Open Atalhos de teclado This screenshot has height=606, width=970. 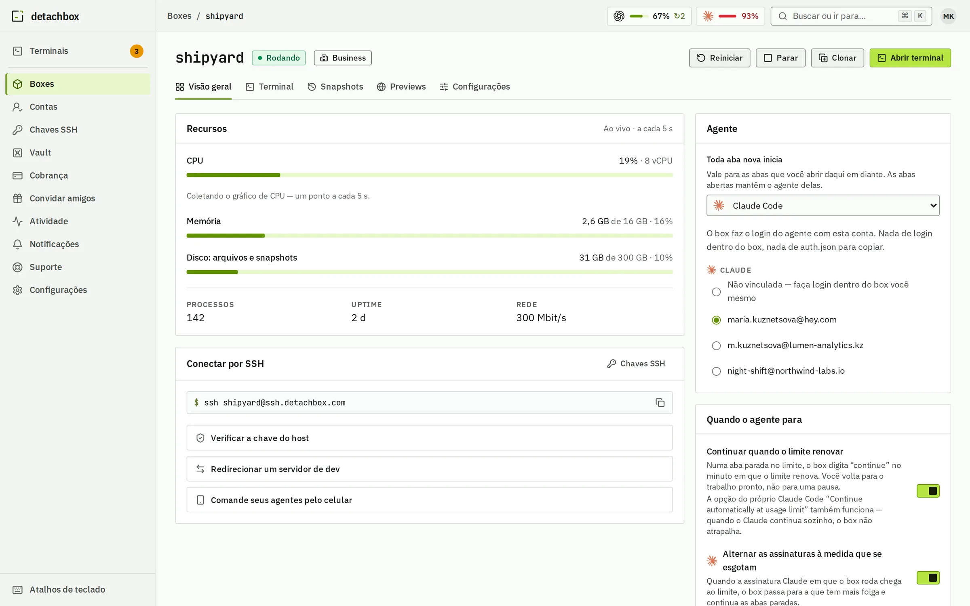click(78, 589)
